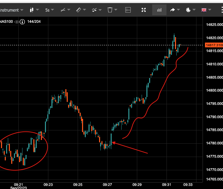This screenshot has width=223, height=189.
Task: Click the 09:29 time axis label
Action: (137, 185)
